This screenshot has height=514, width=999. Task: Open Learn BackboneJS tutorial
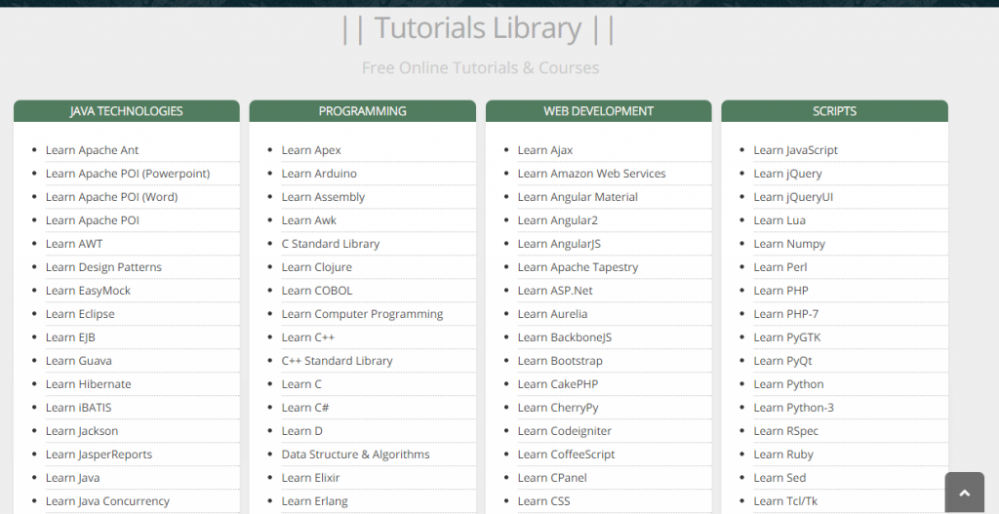click(565, 337)
